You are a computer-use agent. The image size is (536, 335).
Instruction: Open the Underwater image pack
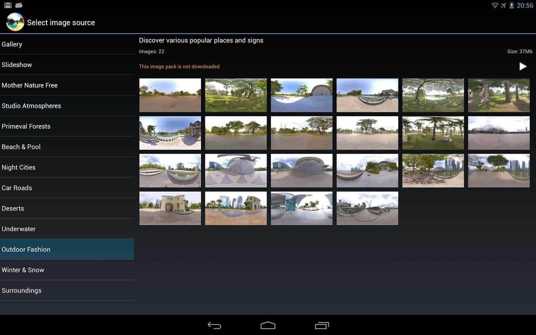[67, 229]
